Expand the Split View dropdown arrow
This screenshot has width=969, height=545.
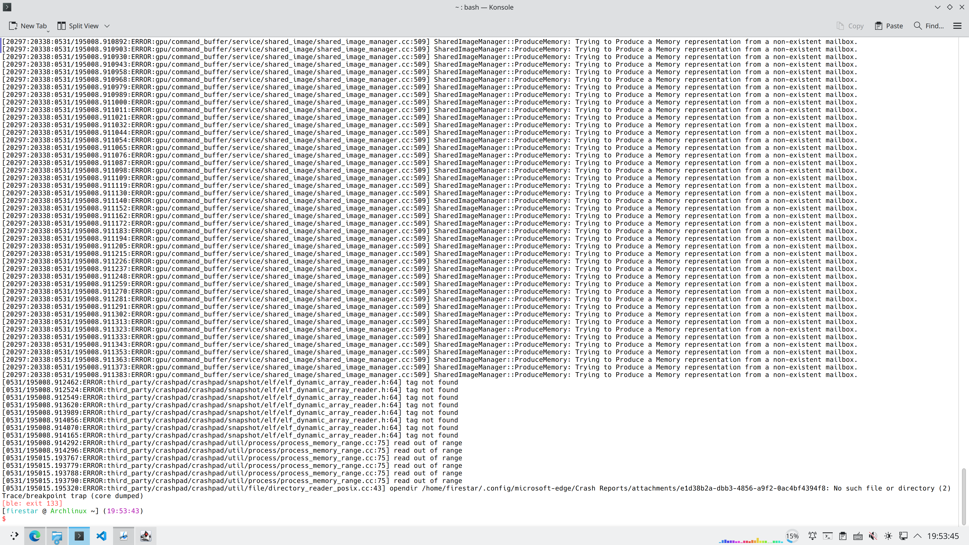(x=107, y=26)
